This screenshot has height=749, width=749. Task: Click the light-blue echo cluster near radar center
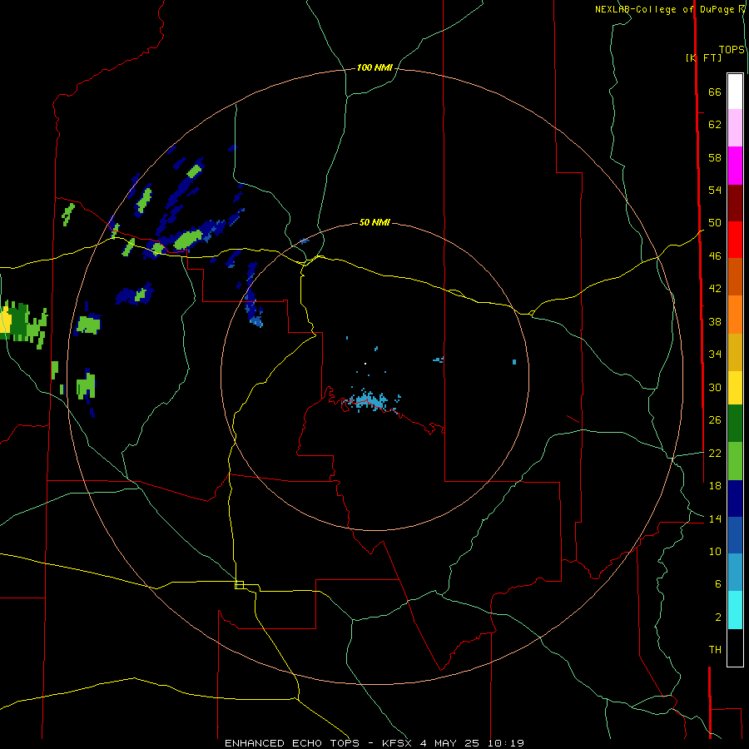(x=368, y=400)
